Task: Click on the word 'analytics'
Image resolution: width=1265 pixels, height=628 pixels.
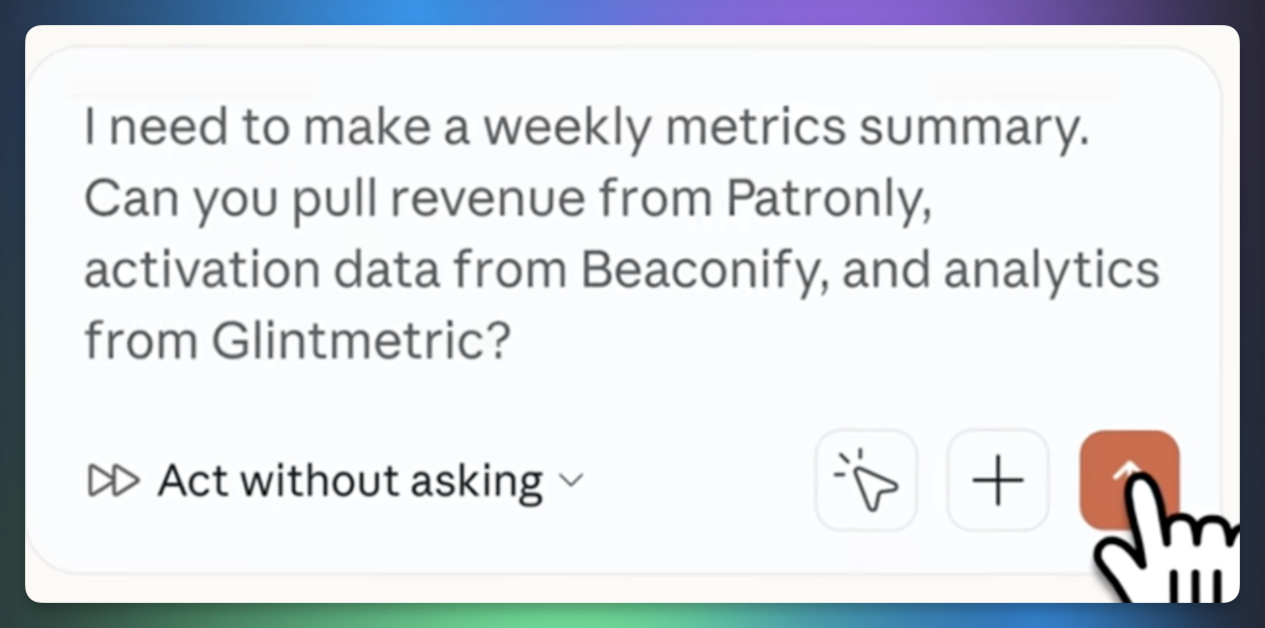Action: point(1050,271)
